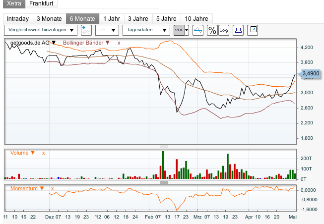The image size is (324, 224).
Task: Click the 200T volume axis label
Action: pos(306,159)
